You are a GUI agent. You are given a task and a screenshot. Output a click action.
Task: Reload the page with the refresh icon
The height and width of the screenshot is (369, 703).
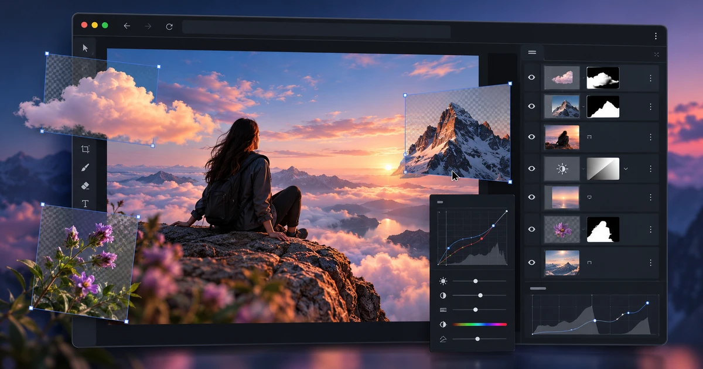point(169,26)
